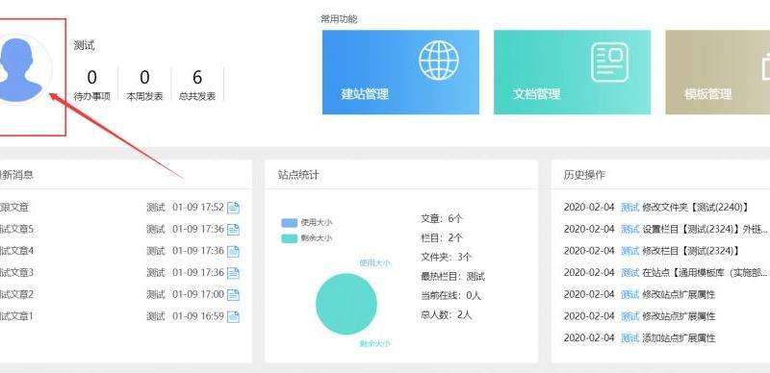Viewport: 770px width, 373px height.
Task: Click the globe icon in 建站管理
Action: pos(439,61)
